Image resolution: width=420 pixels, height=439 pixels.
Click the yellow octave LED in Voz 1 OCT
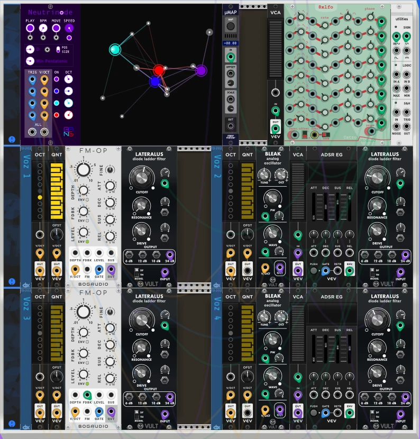[x=40, y=197]
